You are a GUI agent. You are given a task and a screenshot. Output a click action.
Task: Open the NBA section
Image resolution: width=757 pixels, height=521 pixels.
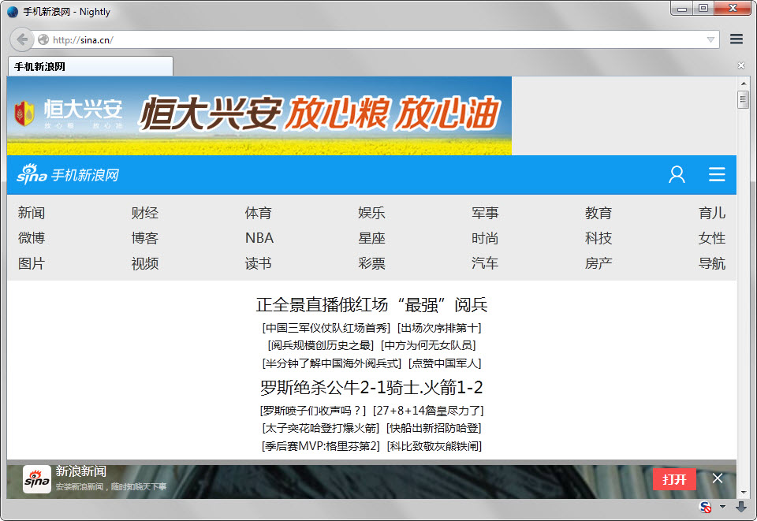pos(259,238)
